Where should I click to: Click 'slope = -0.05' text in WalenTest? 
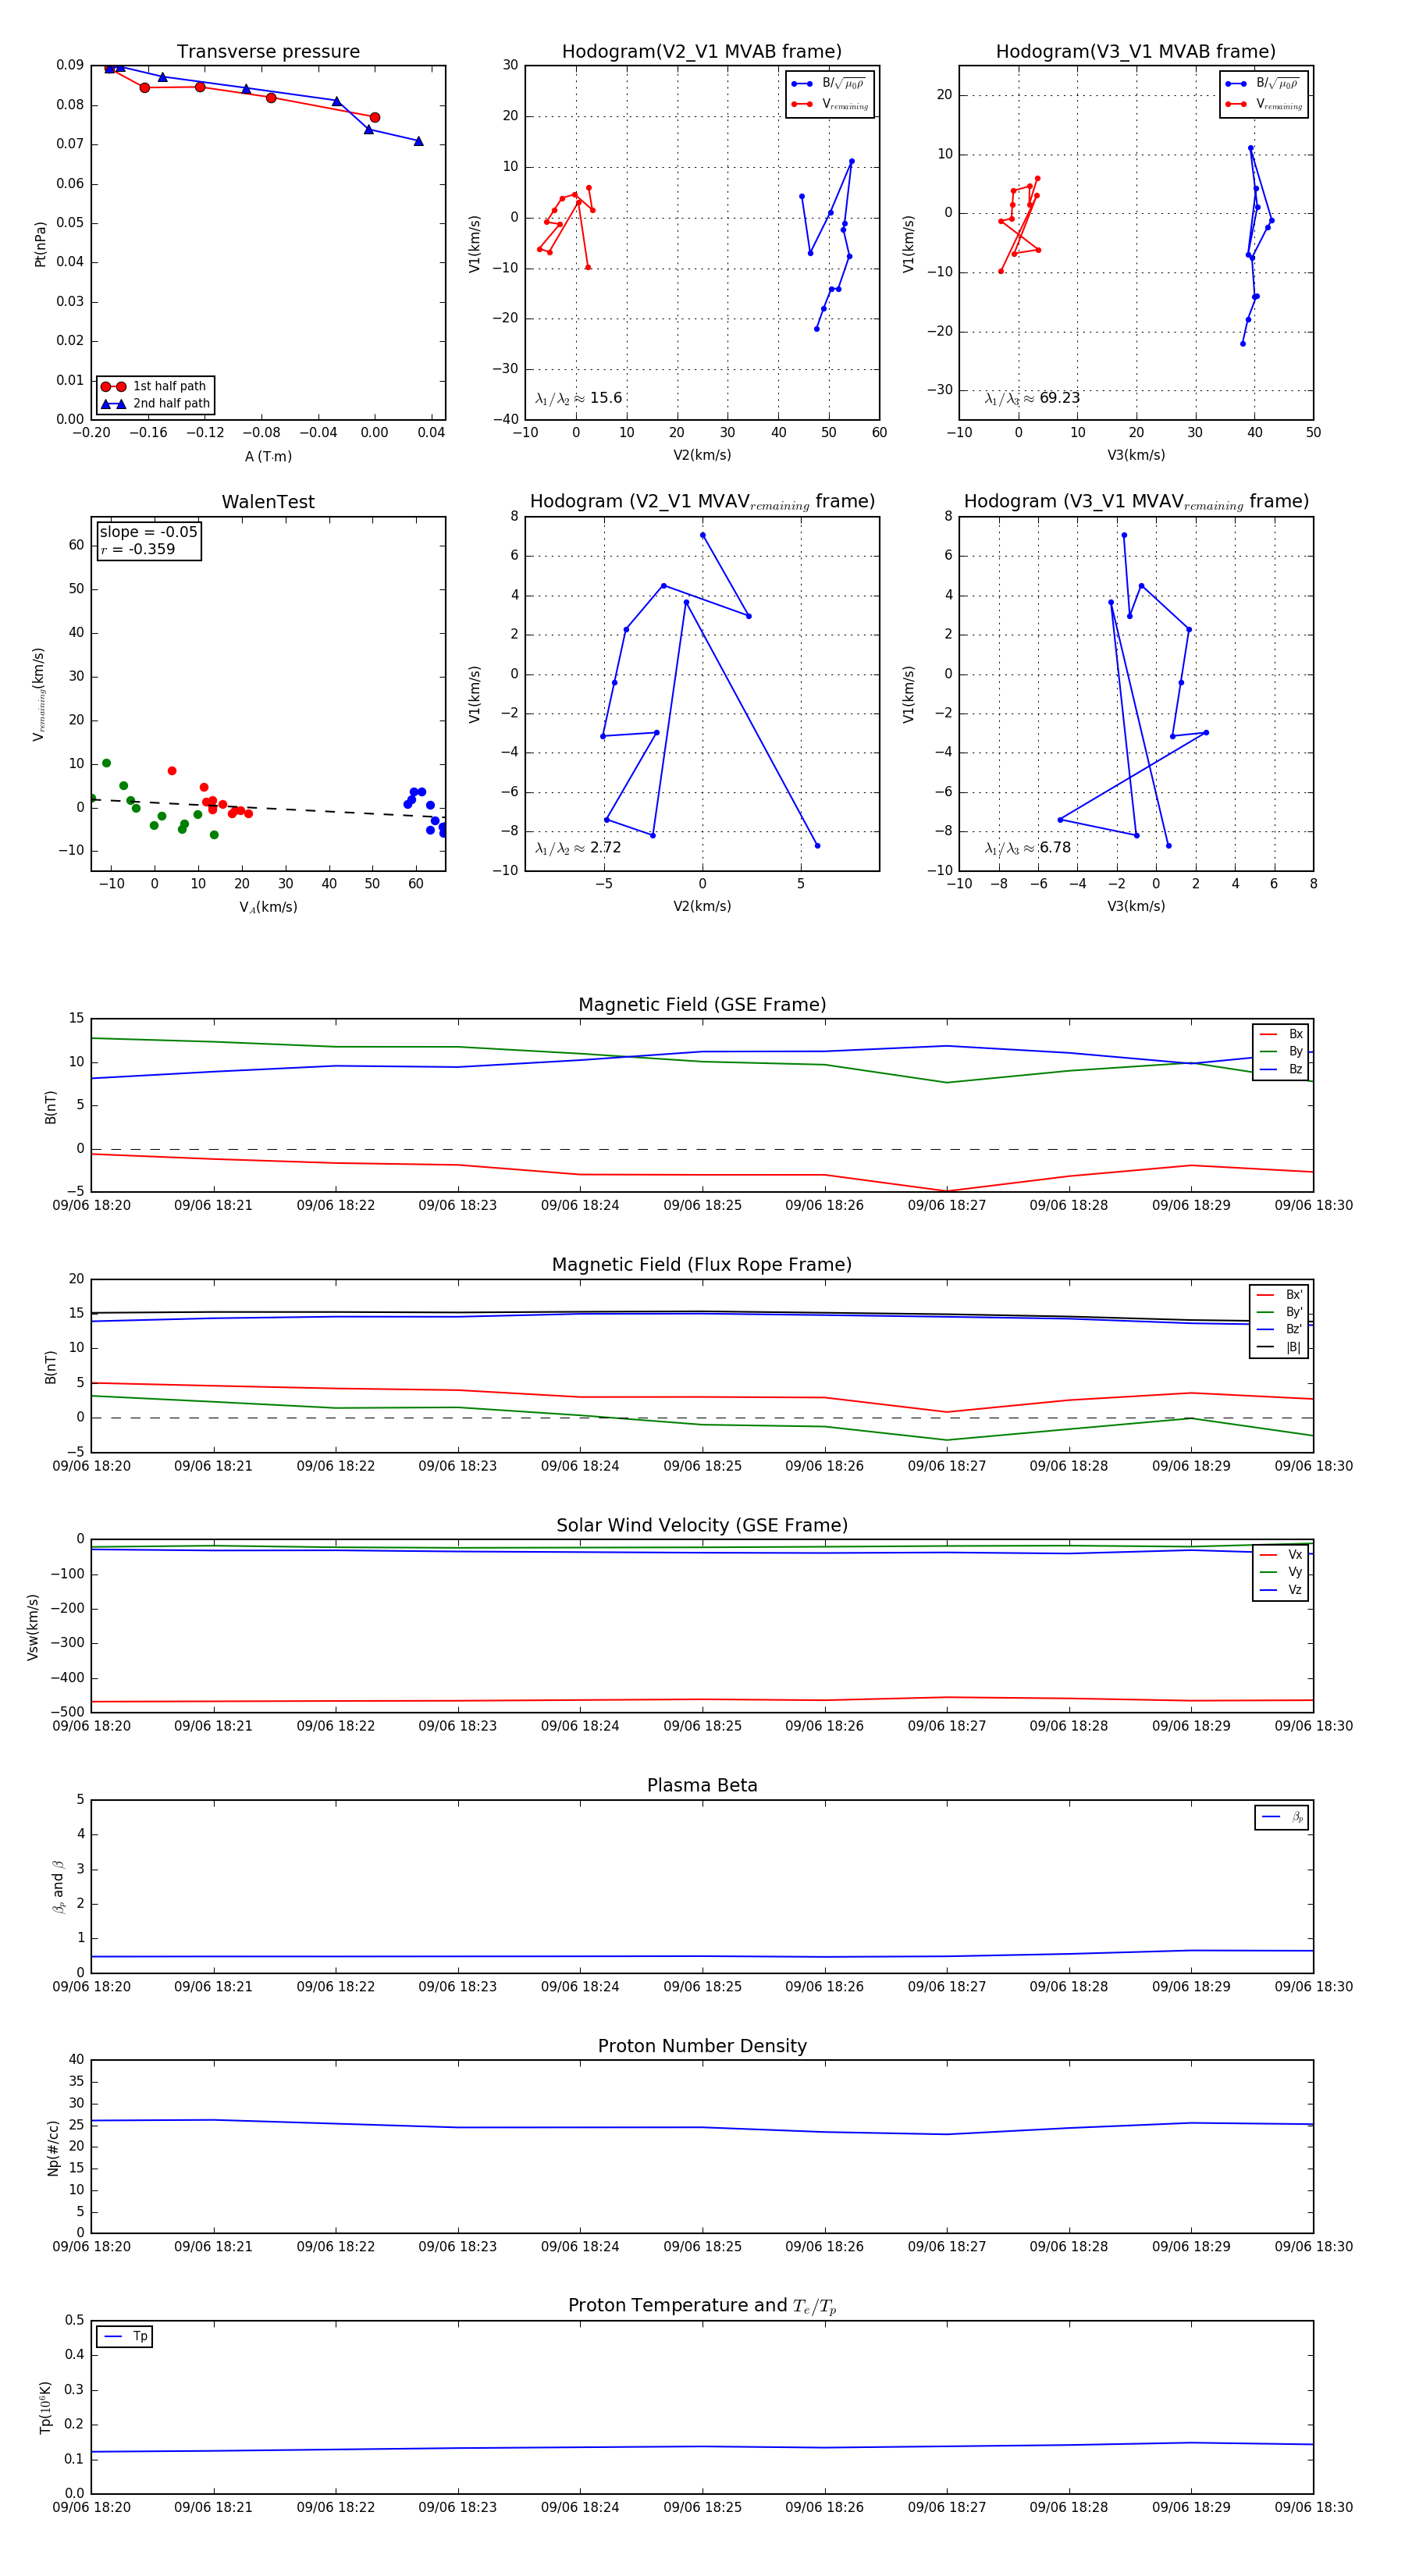tap(148, 532)
